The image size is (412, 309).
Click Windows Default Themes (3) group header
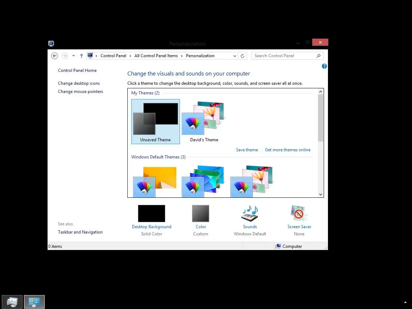(158, 157)
